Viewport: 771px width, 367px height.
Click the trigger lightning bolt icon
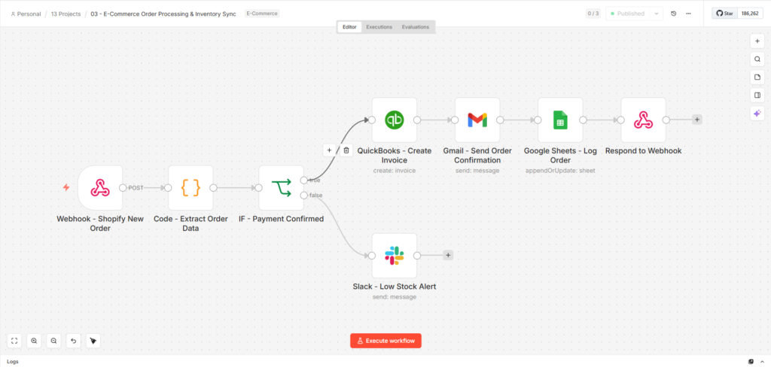point(66,187)
